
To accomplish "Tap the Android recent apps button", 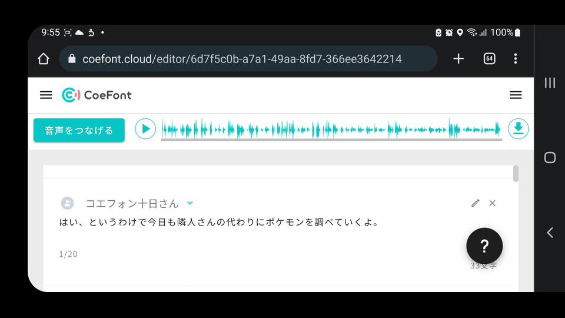I will pos(550,83).
